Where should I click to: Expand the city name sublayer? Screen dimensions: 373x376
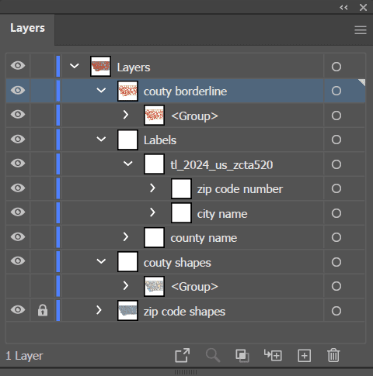point(152,212)
